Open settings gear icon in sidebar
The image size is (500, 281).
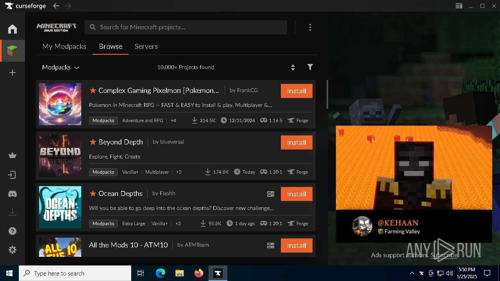click(x=12, y=250)
